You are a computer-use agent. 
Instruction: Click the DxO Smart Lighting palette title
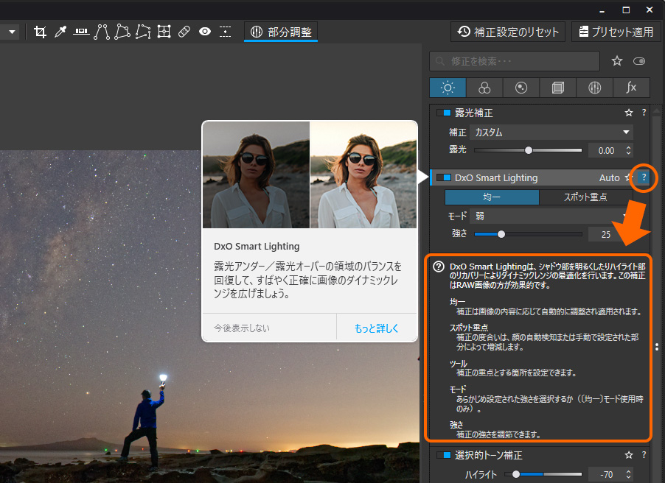click(x=496, y=178)
